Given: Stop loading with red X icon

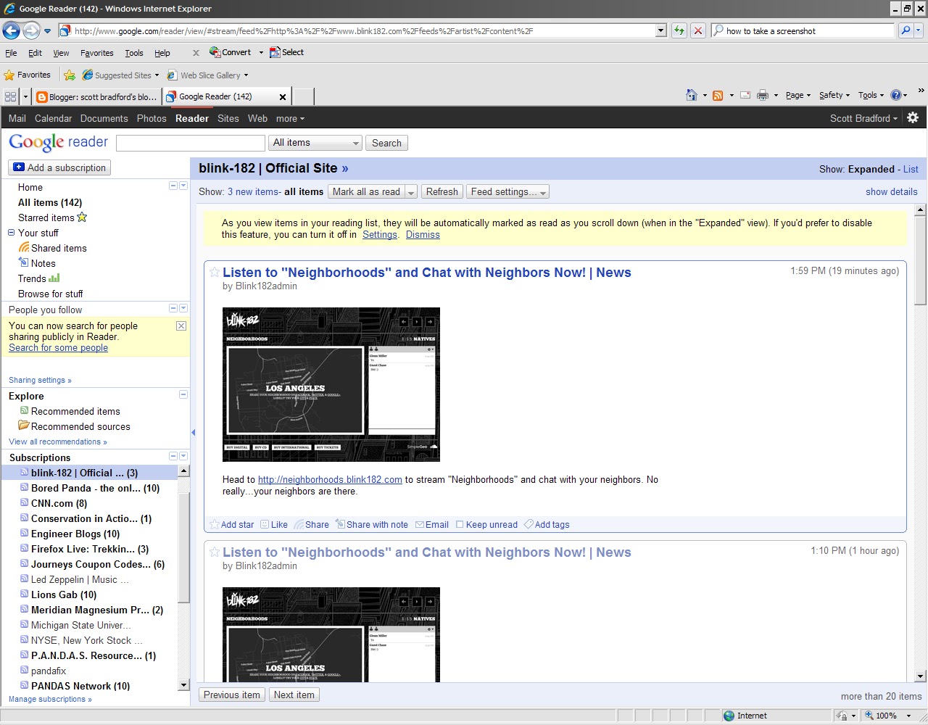Looking at the screenshot, I should pos(697,30).
